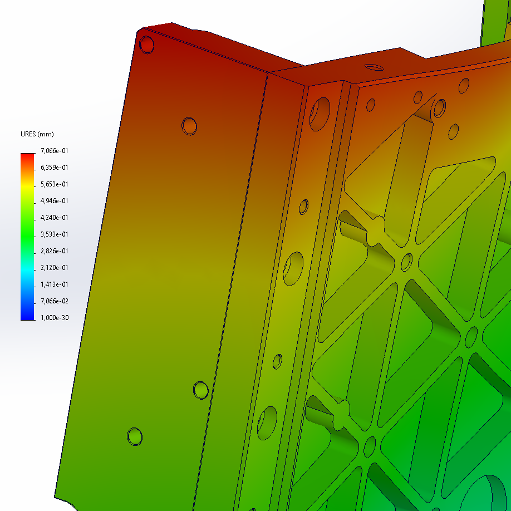
Task: Select the upper middle hole on the side plate
Action: click(189, 126)
